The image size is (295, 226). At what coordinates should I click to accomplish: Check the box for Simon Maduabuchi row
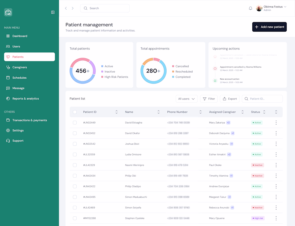pos(75,197)
